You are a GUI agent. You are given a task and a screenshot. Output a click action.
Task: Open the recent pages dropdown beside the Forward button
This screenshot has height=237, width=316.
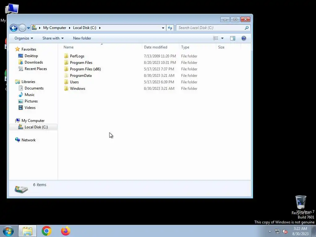coord(28,28)
